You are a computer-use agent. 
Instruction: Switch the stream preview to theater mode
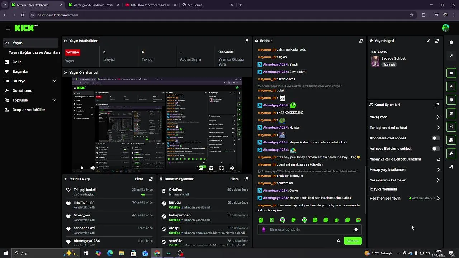[211, 168]
